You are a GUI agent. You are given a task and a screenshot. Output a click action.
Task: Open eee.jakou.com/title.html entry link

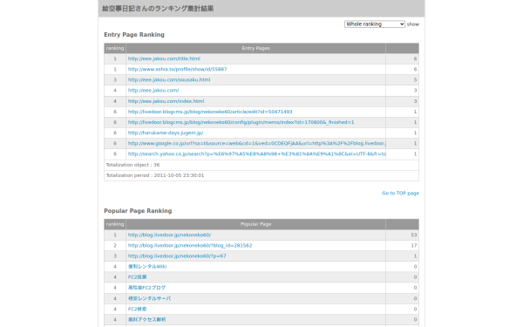(164, 58)
